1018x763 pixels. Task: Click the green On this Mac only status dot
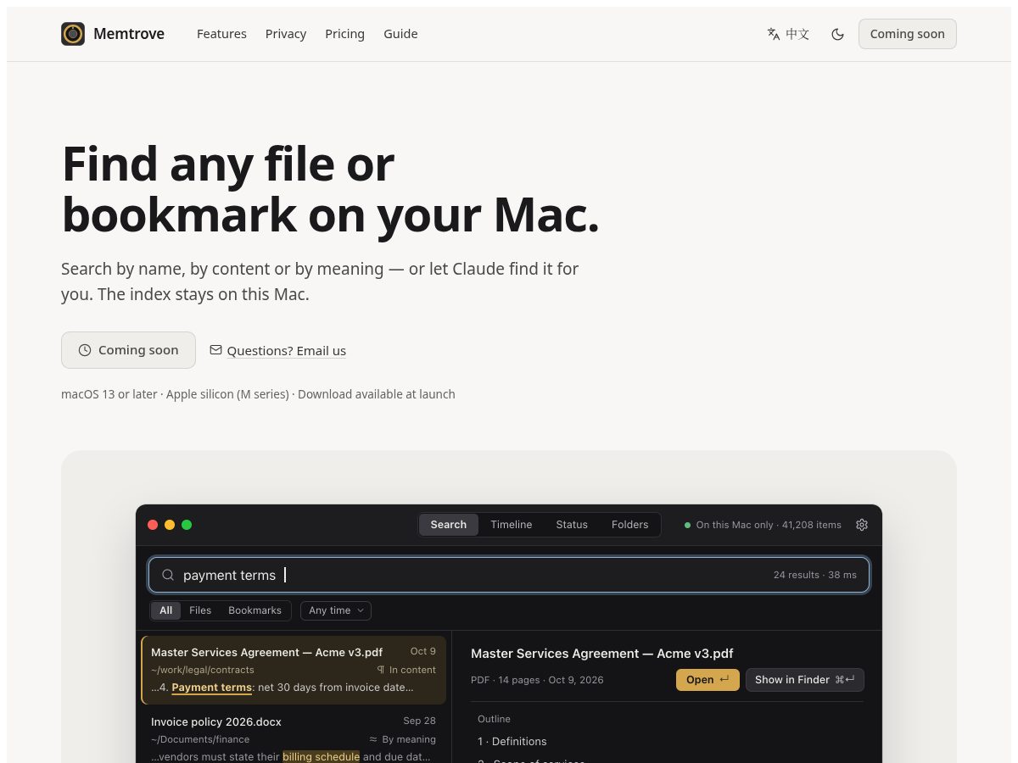(687, 526)
